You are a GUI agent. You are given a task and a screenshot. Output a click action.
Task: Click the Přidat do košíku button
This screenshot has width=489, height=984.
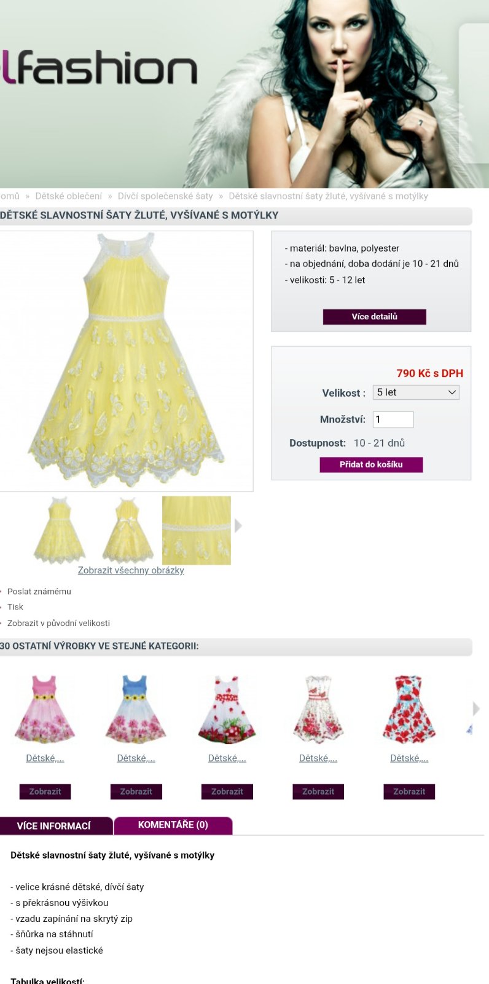click(371, 464)
